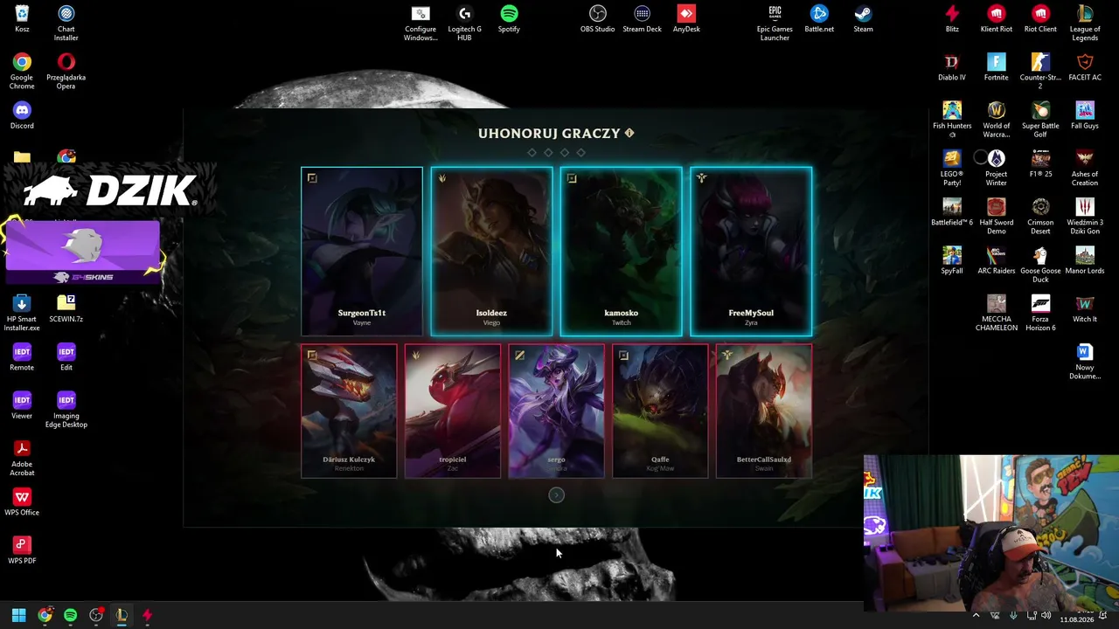1119x629 pixels.
Task: Open Adobe Acrobat from the desktop
Action: pos(22,458)
